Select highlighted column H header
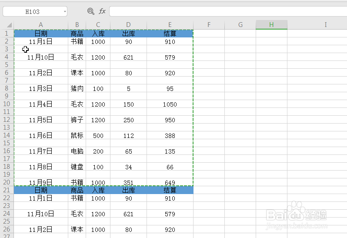 (271, 25)
